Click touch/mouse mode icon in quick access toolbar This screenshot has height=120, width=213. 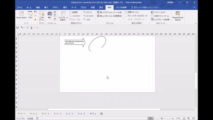point(31,27)
